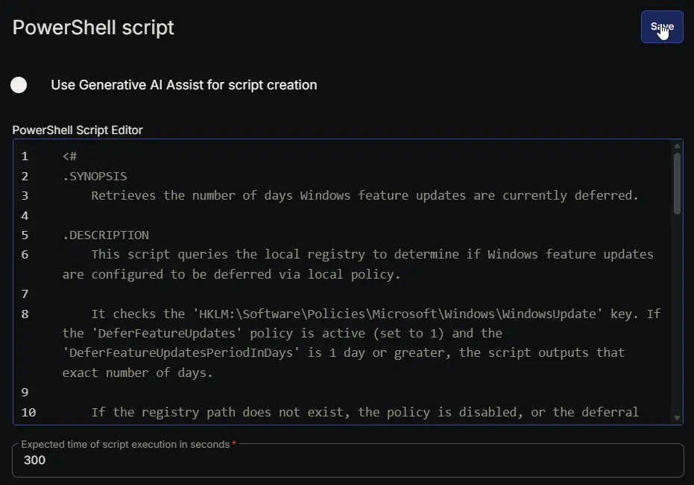Viewport: 694px width, 485px height.
Task: Click line number 10 in the gutter
Action: click(x=28, y=412)
